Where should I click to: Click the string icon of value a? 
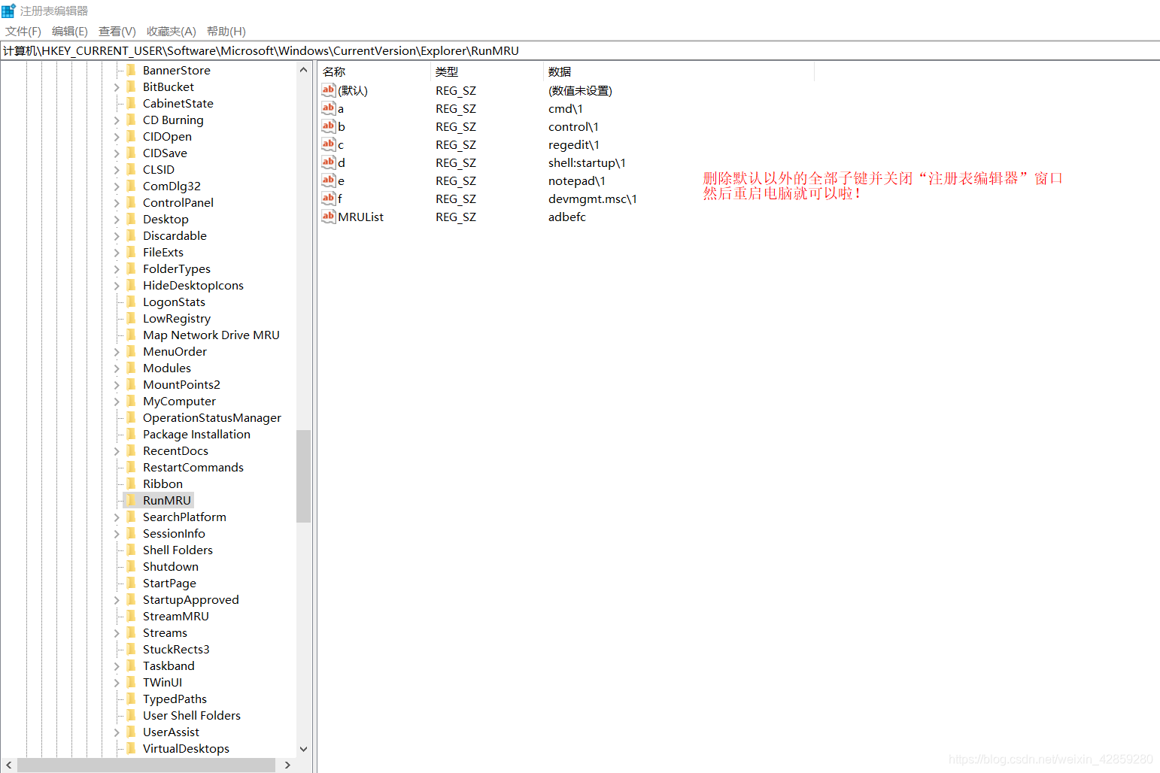[x=328, y=108]
